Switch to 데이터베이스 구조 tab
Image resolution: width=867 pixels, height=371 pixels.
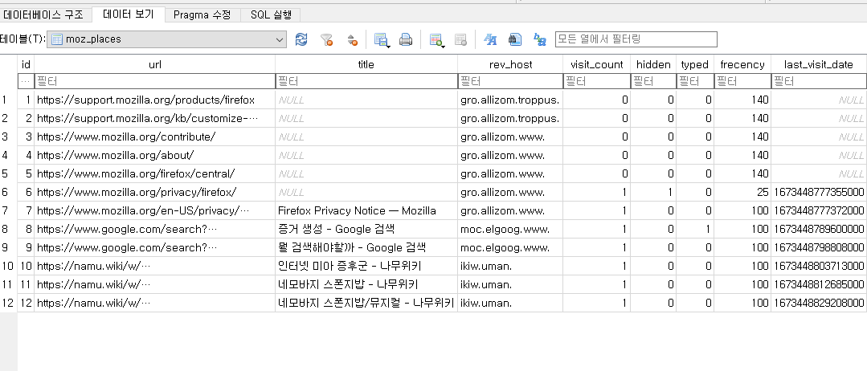click(x=43, y=15)
